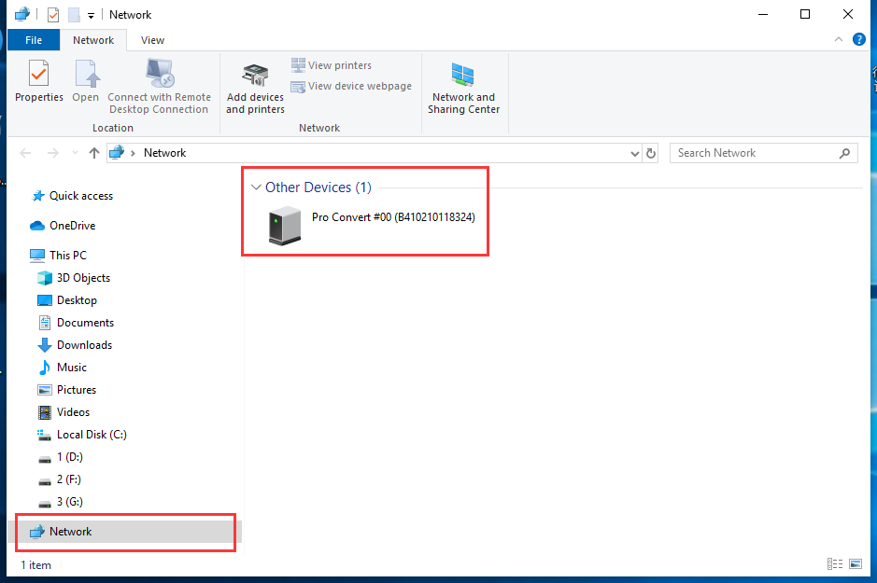Select the 2 (F:) drive
The height and width of the screenshot is (583, 877).
60,479
